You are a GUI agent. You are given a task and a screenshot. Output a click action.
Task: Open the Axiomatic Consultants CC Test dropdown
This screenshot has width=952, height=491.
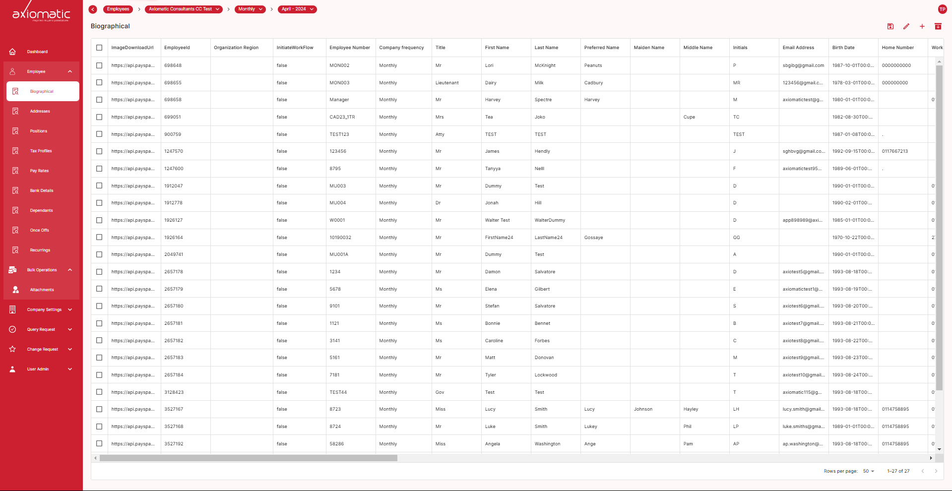184,9
